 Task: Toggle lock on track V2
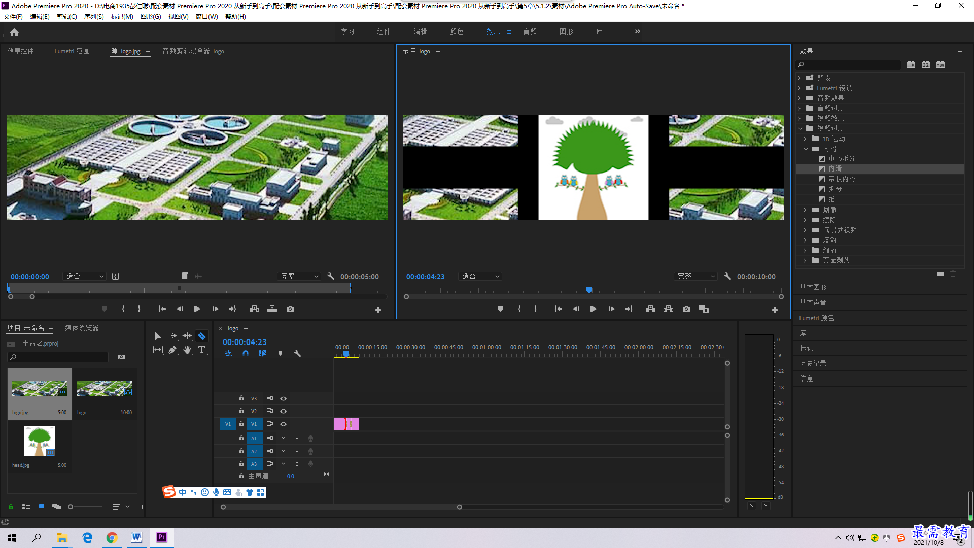[x=241, y=411]
